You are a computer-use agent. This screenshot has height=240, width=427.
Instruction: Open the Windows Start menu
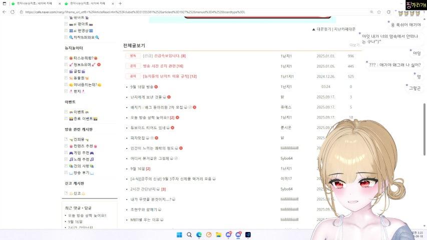pyautogui.click(x=179, y=234)
